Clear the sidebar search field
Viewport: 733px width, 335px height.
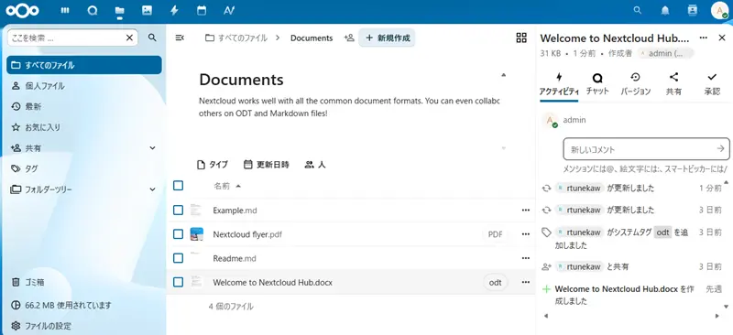point(129,38)
